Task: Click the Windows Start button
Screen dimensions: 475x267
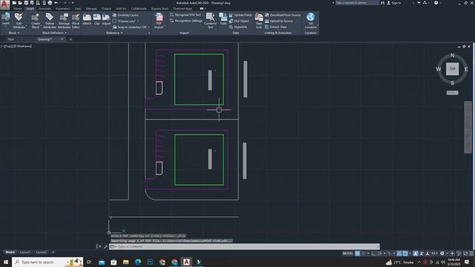Action: coord(6,262)
